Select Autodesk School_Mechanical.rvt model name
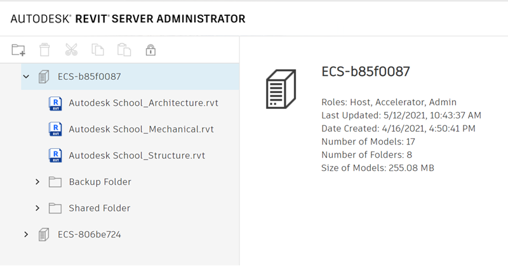This screenshot has width=508, height=266. pos(141,129)
